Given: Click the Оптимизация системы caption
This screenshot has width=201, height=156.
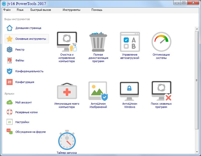Looking at the screenshot, I should pyautogui.click(x=161, y=56).
